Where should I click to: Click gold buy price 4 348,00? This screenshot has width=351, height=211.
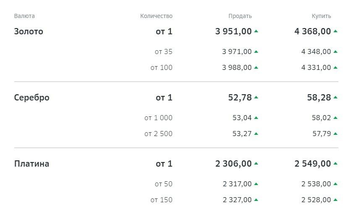point(316,51)
